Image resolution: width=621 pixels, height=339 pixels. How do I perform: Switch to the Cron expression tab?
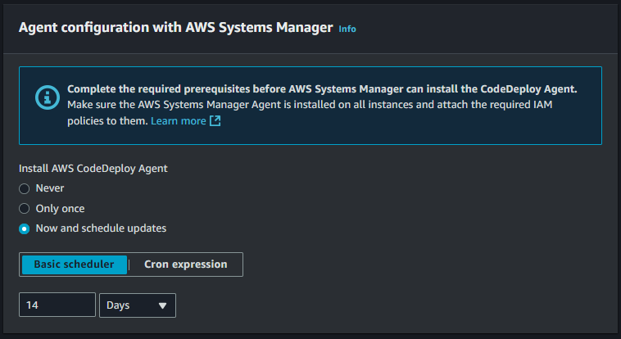[186, 264]
